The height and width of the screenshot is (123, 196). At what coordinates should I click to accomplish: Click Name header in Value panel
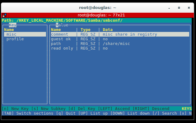pyautogui.click(x=56, y=30)
